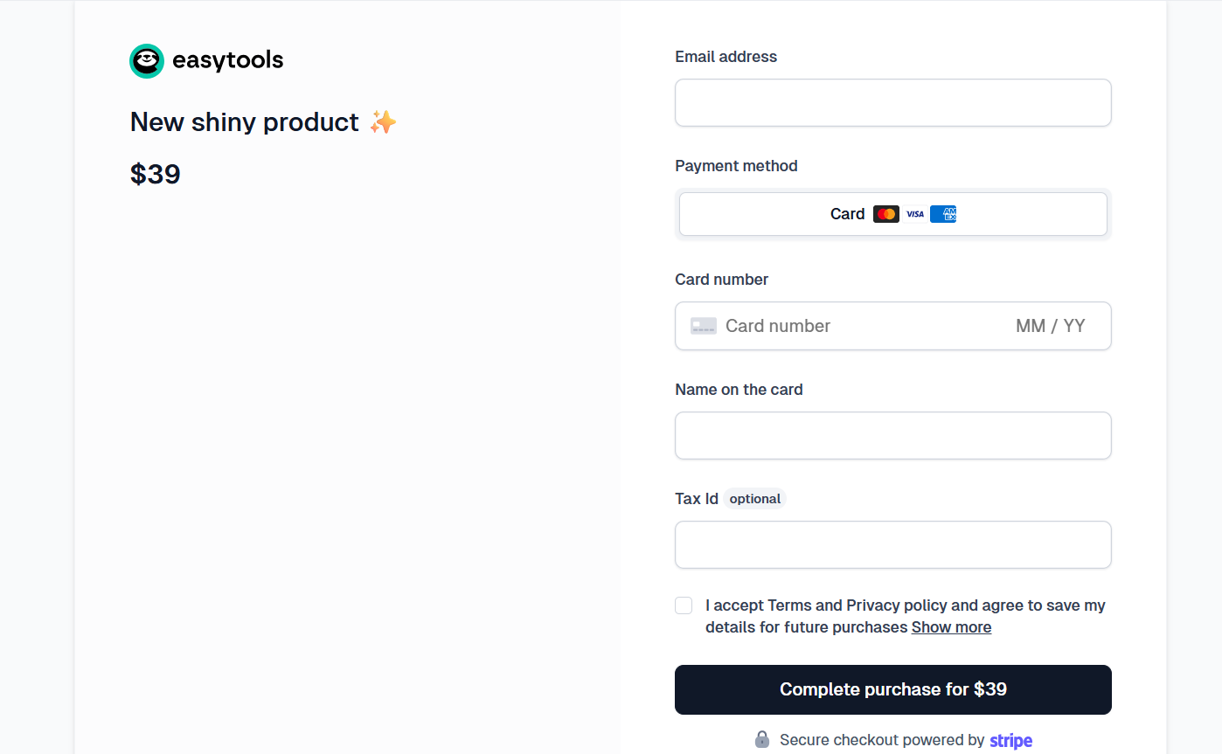Click the optional badge next to Tax Id
The width and height of the screenshot is (1222, 754).
pyautogui.click(x=754, y=499)
